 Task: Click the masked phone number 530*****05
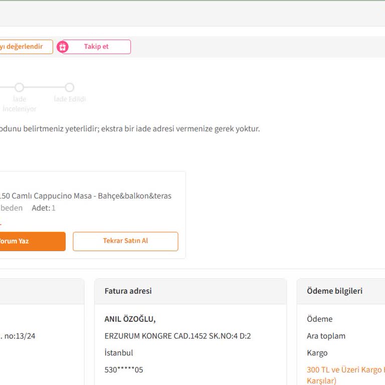123,370
